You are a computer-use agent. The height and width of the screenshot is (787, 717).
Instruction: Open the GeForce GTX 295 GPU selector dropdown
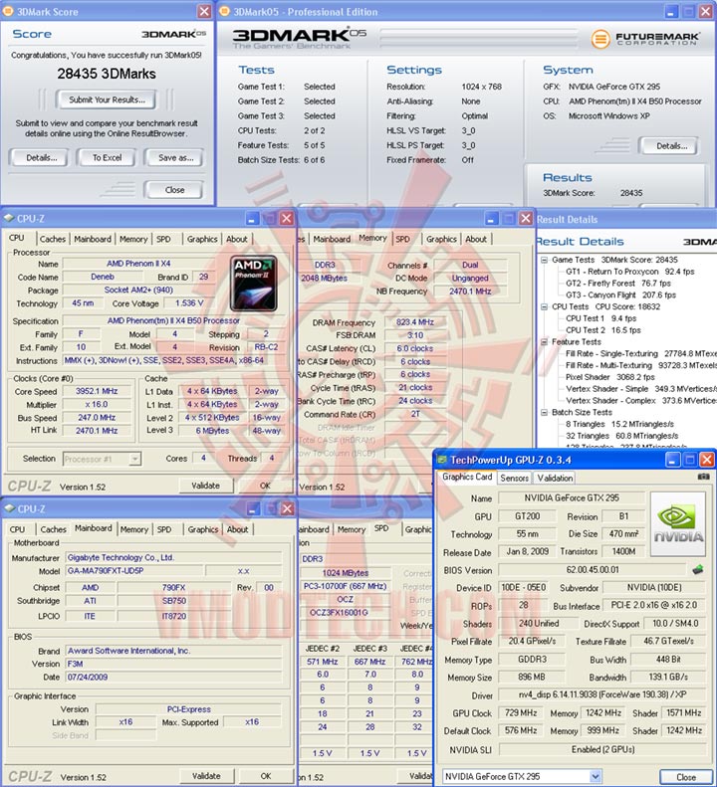pos(595,776)
